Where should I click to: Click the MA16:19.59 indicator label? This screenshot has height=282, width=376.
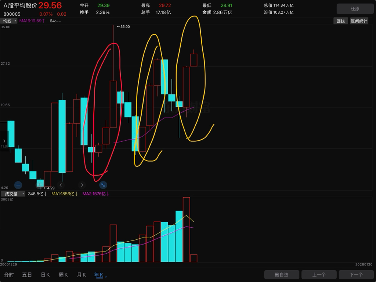(32, 21)
